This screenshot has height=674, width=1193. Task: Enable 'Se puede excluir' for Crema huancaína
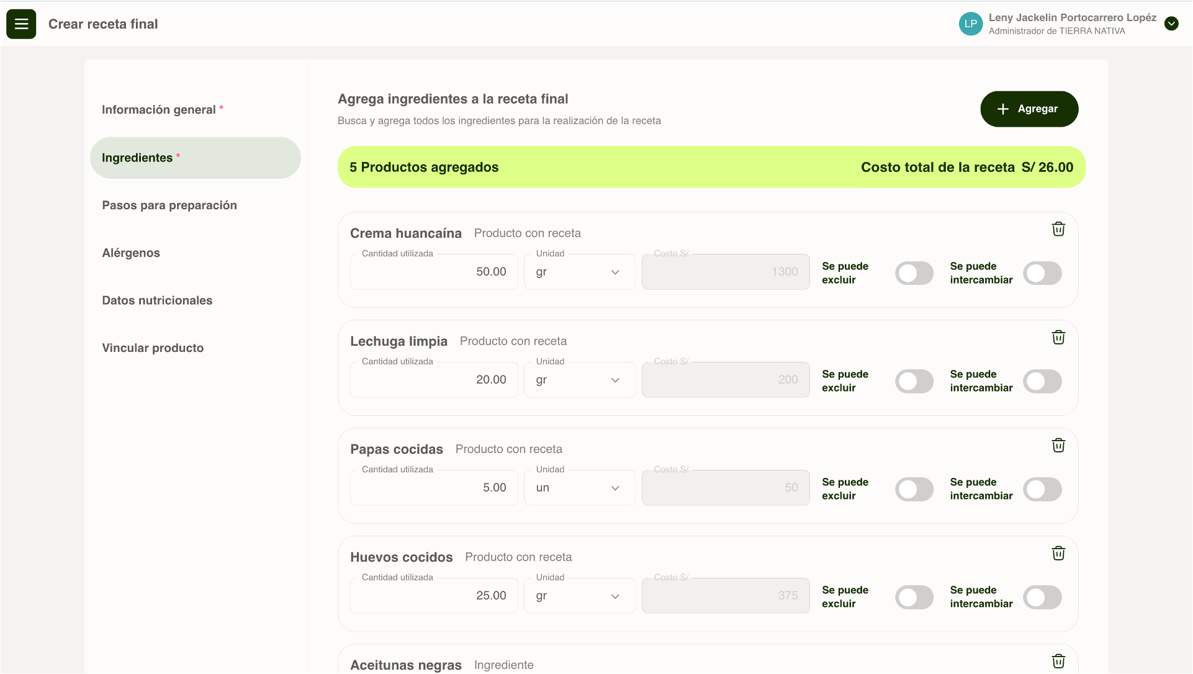click(914, 273)
